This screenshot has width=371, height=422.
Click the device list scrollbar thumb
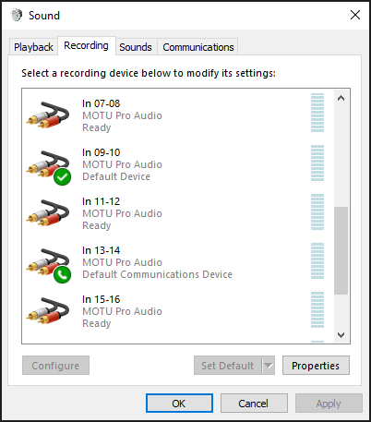click(341, 250)
